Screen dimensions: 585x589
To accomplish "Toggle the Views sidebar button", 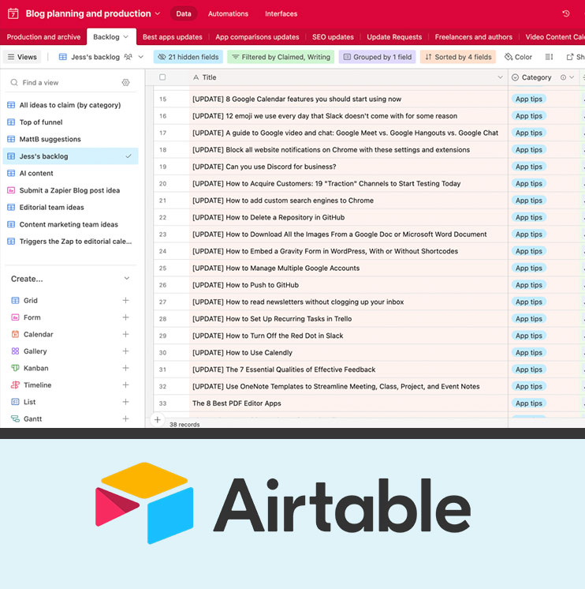I will pyautogui.click(x=21, y=57).
